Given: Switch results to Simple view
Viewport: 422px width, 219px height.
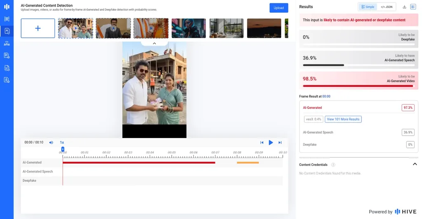Looking at the screenshot, I should (x=368, y=7).
